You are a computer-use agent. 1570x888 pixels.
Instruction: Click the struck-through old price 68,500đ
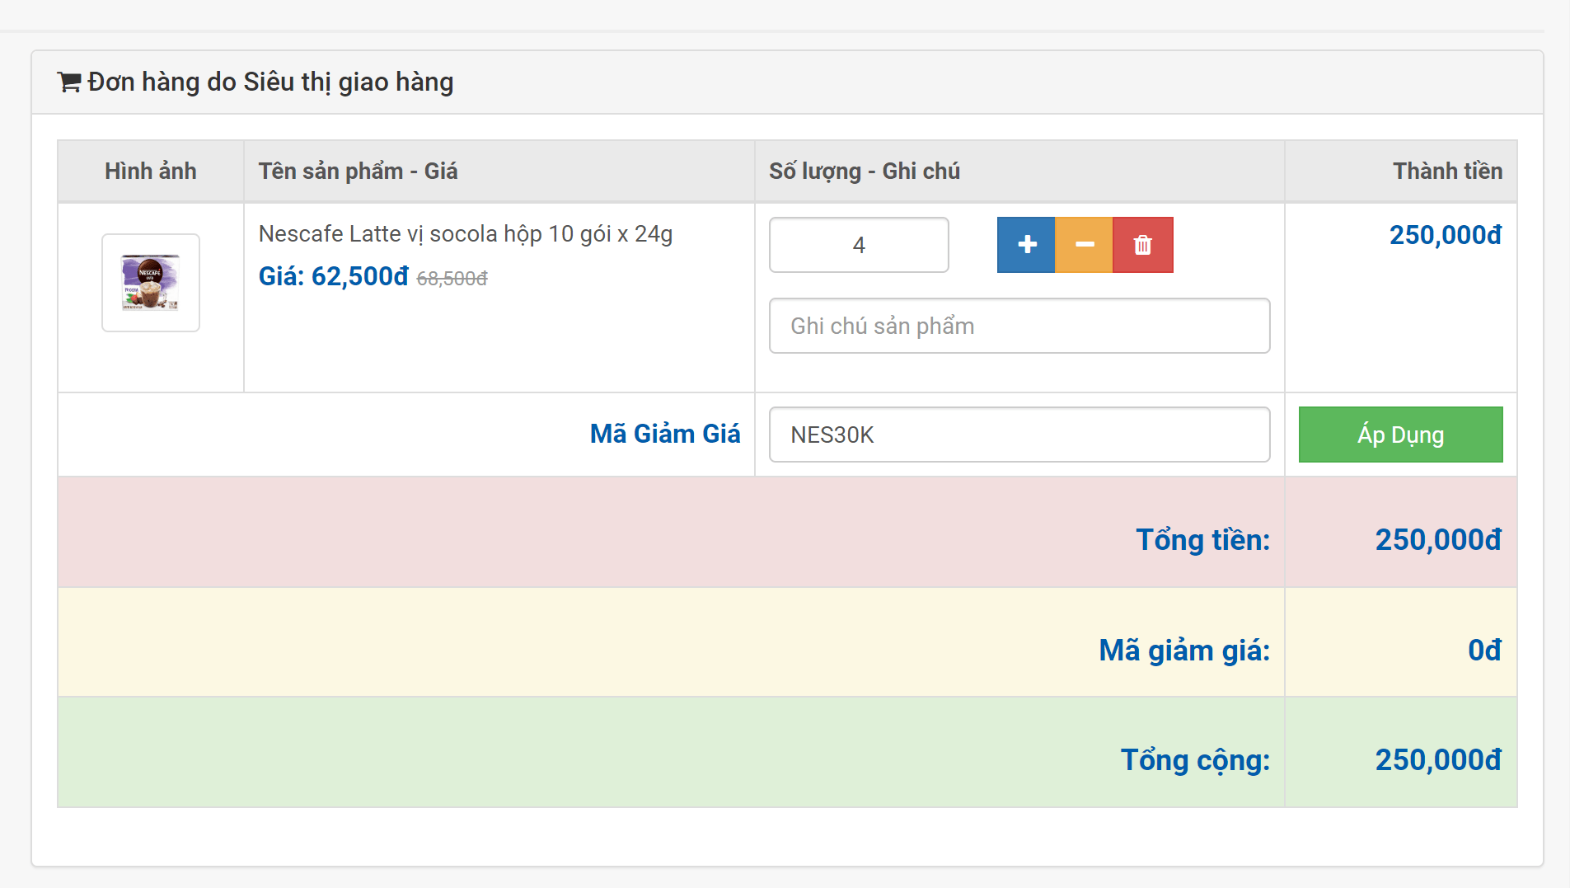(x=452, y=279)
